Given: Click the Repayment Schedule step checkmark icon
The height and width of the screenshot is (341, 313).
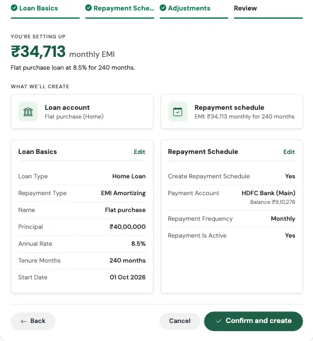Looking at the screenshot, I should [x=88, y=8].
